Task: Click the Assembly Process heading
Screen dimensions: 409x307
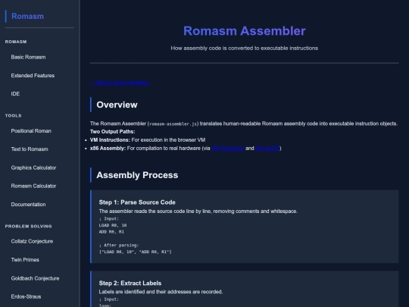Action: coord(137,175)
